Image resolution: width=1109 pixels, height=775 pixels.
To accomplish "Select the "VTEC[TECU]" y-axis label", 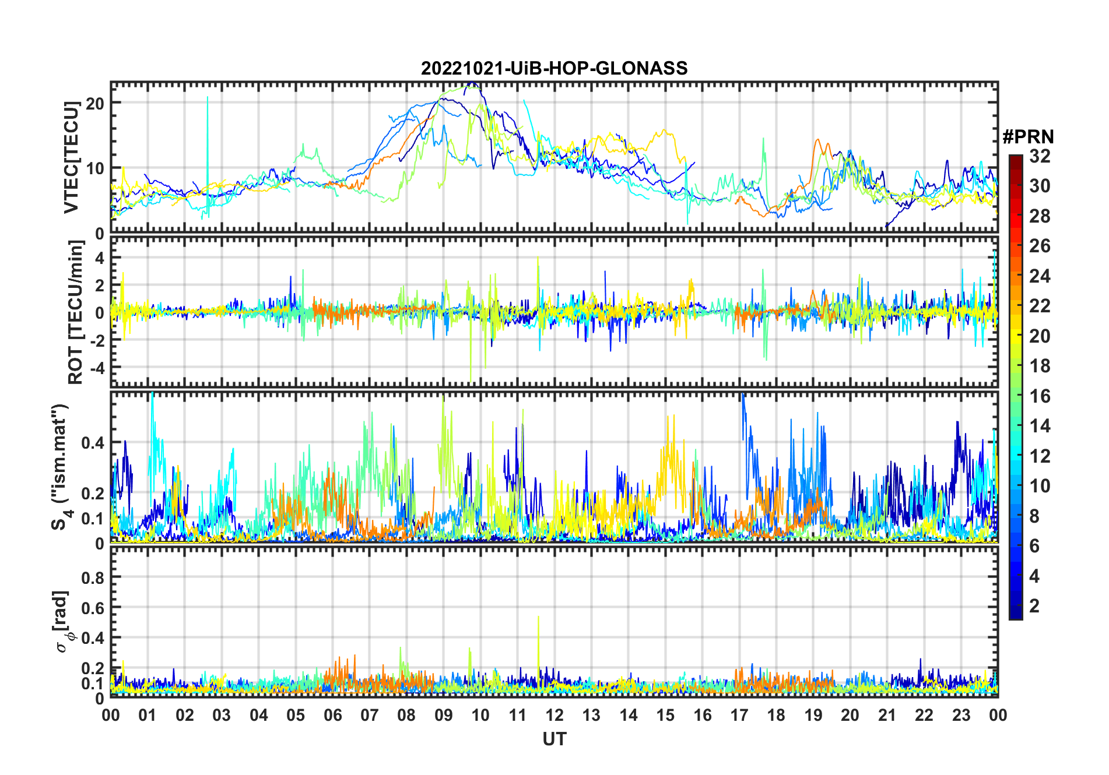I will point(72,157).
